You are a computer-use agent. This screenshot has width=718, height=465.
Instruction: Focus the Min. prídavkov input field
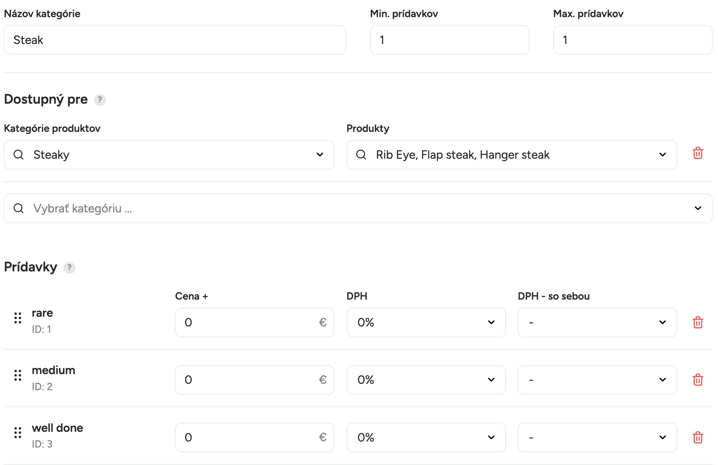450,40
